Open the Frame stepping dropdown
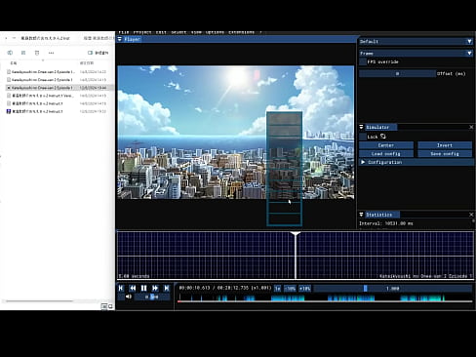Screen dimensions: 476x357 pos(416,53)
